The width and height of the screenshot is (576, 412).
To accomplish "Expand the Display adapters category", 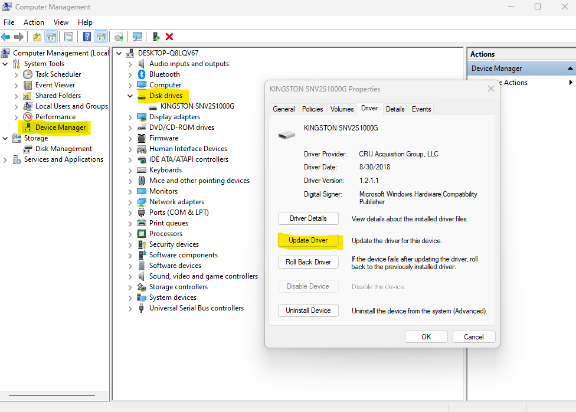I will click(130, 117).
